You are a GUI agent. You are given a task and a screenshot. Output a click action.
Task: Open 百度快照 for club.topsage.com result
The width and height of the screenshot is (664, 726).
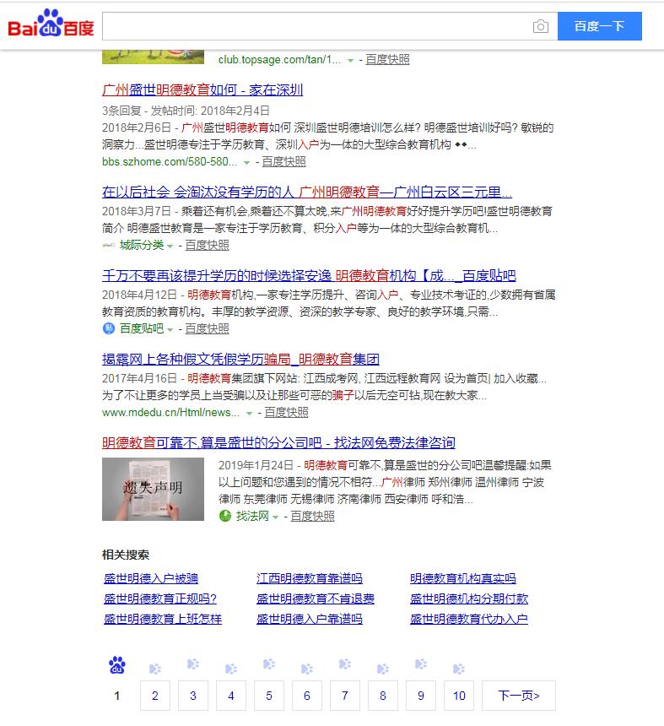click(387, 60)
